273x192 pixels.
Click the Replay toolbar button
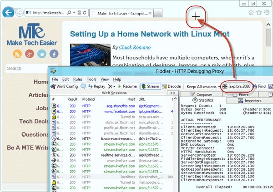[x=96, y=86]
